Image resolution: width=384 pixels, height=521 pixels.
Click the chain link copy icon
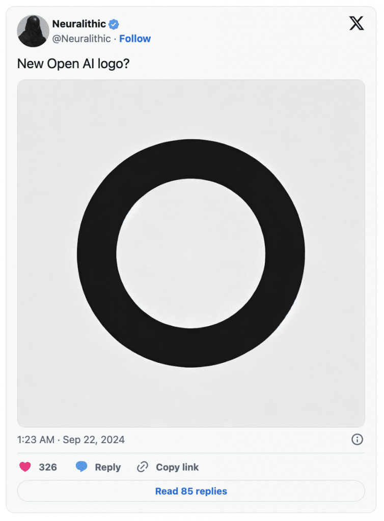[x=143, y=467]
